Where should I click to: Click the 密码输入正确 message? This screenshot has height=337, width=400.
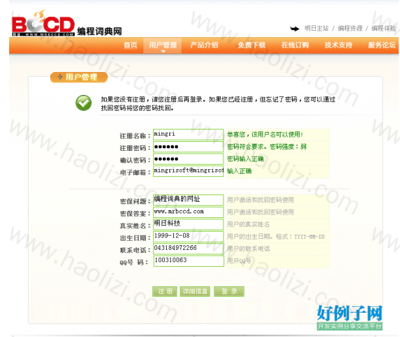tap(246, 159)
